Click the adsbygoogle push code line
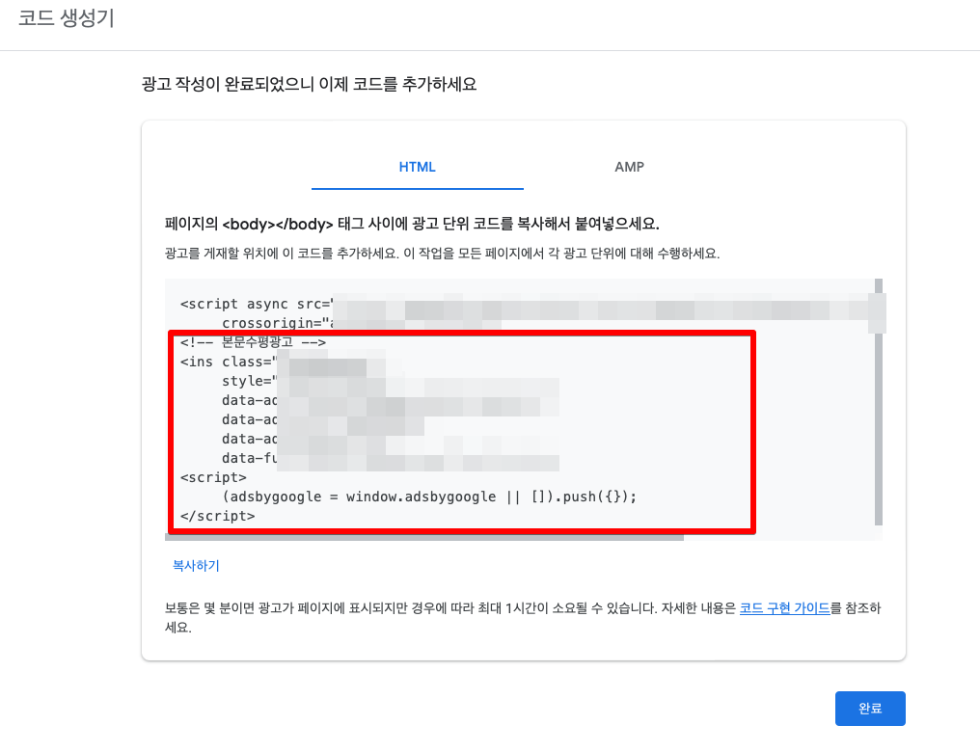Screen dimensions: 980x752 coord(429,497)
